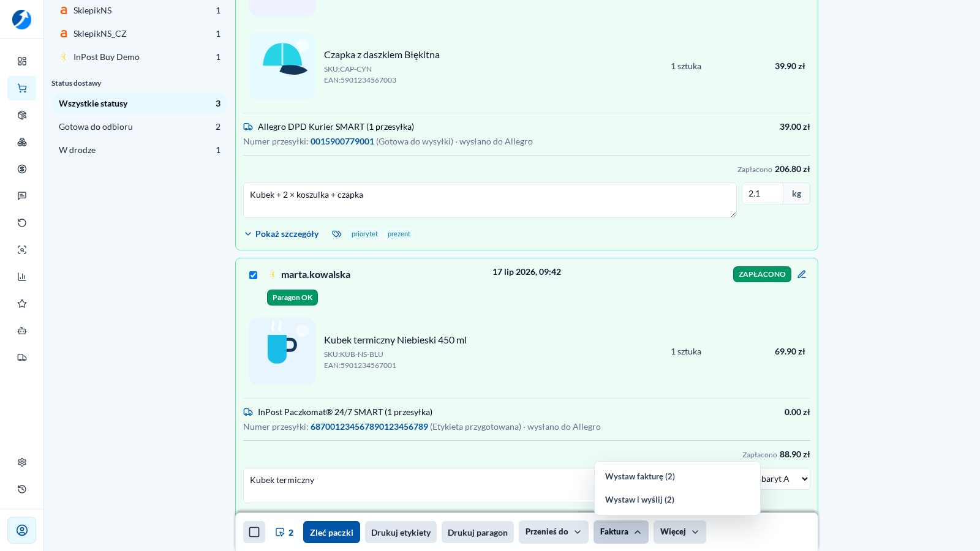
Task: Click the Drukuj etykiety button
Action: click(x=401, y=532)
